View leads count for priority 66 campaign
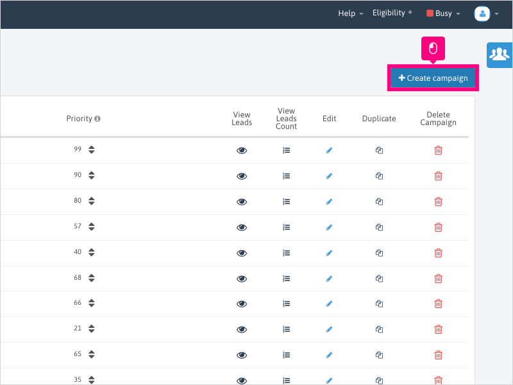The width and height of the screenshot is (513, 385). coord(286,304)
